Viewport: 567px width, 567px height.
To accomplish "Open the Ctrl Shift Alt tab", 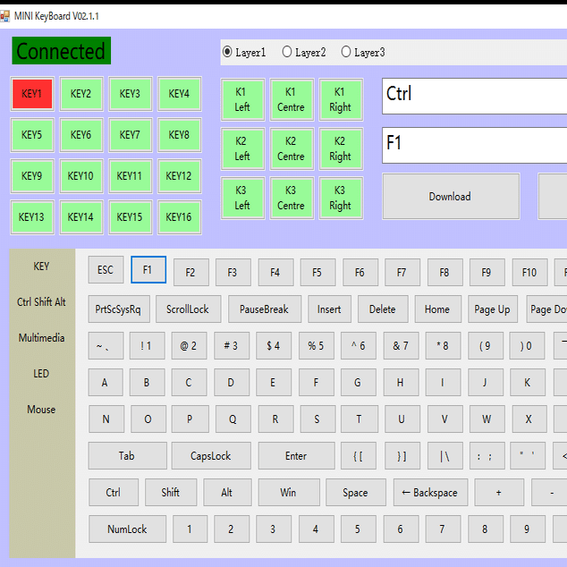I will pos(41,302).
